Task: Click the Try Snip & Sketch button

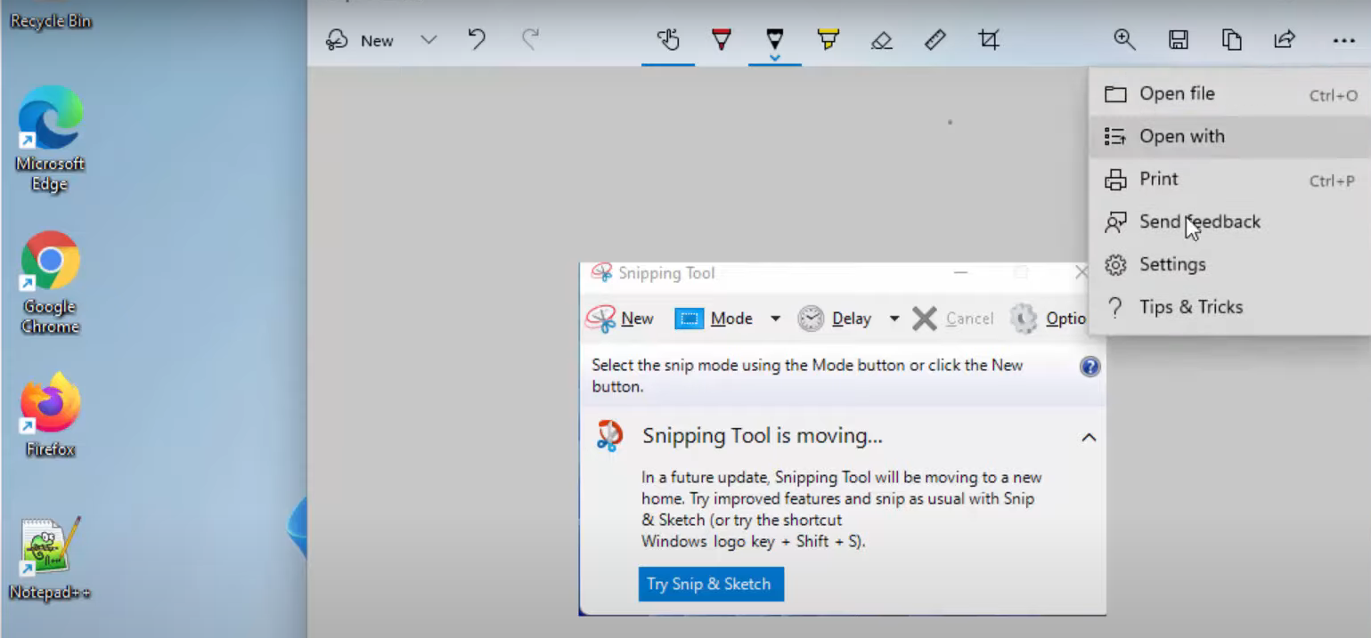Action: [x=710, y=584]
